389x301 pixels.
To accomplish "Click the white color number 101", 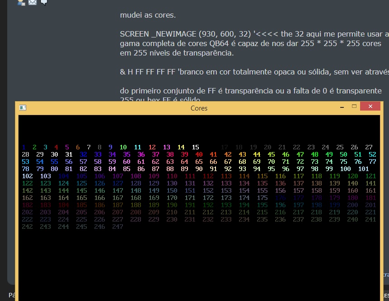I will pos(363,169).
